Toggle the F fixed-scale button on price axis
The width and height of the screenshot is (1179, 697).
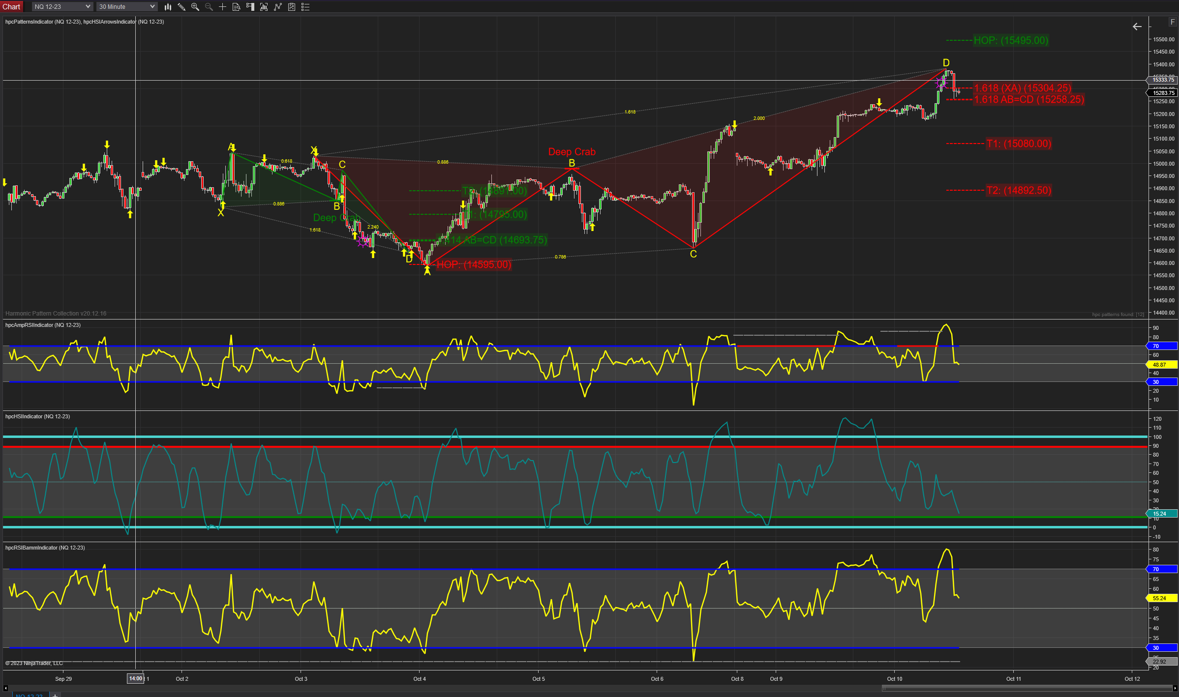pyautogui.click(x=1172, y=22)
